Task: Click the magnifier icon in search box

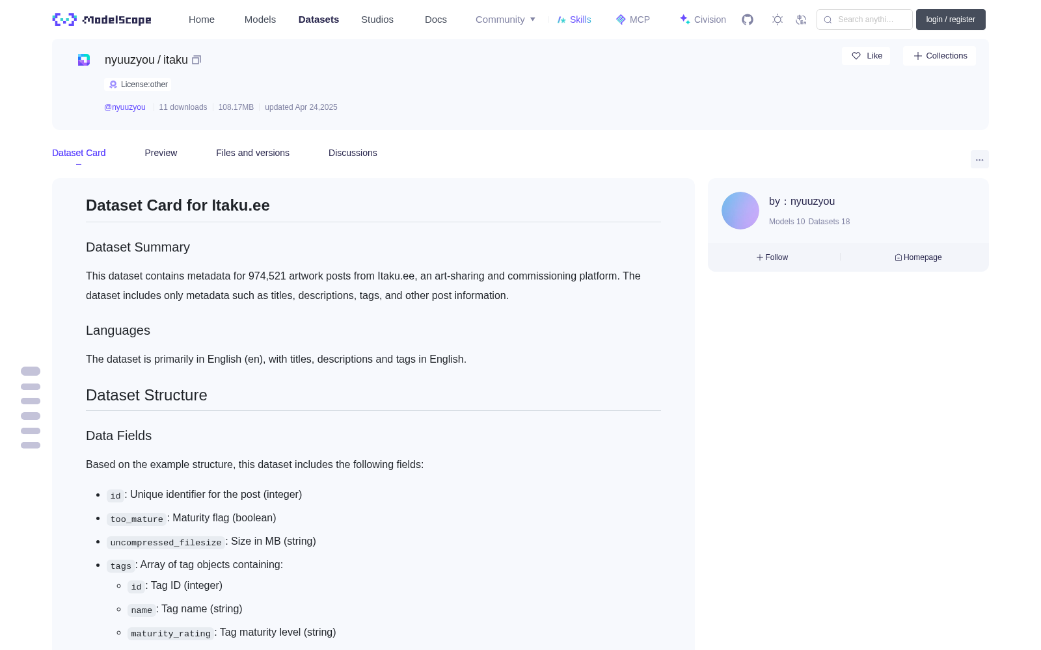Action: point(828,19)
